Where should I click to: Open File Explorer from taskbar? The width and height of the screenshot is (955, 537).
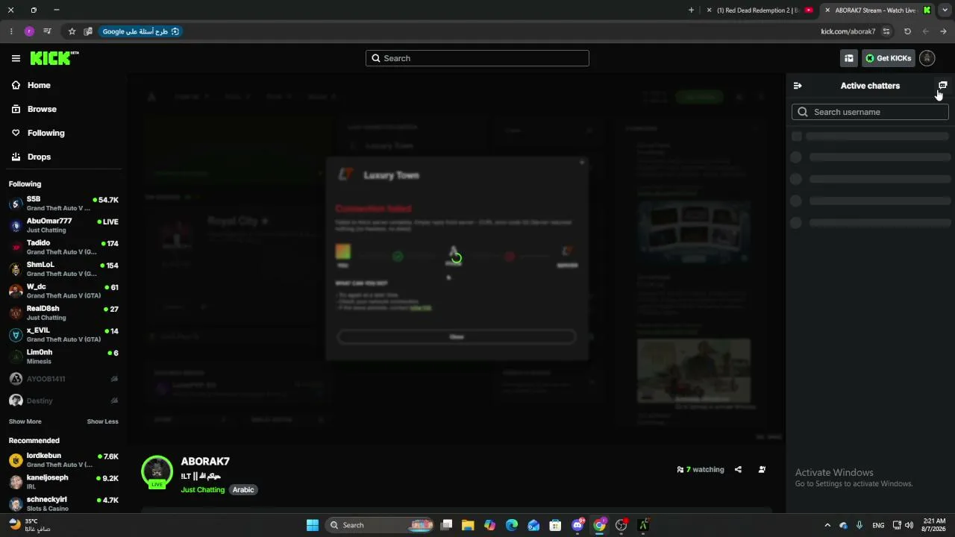click(468, 525)
